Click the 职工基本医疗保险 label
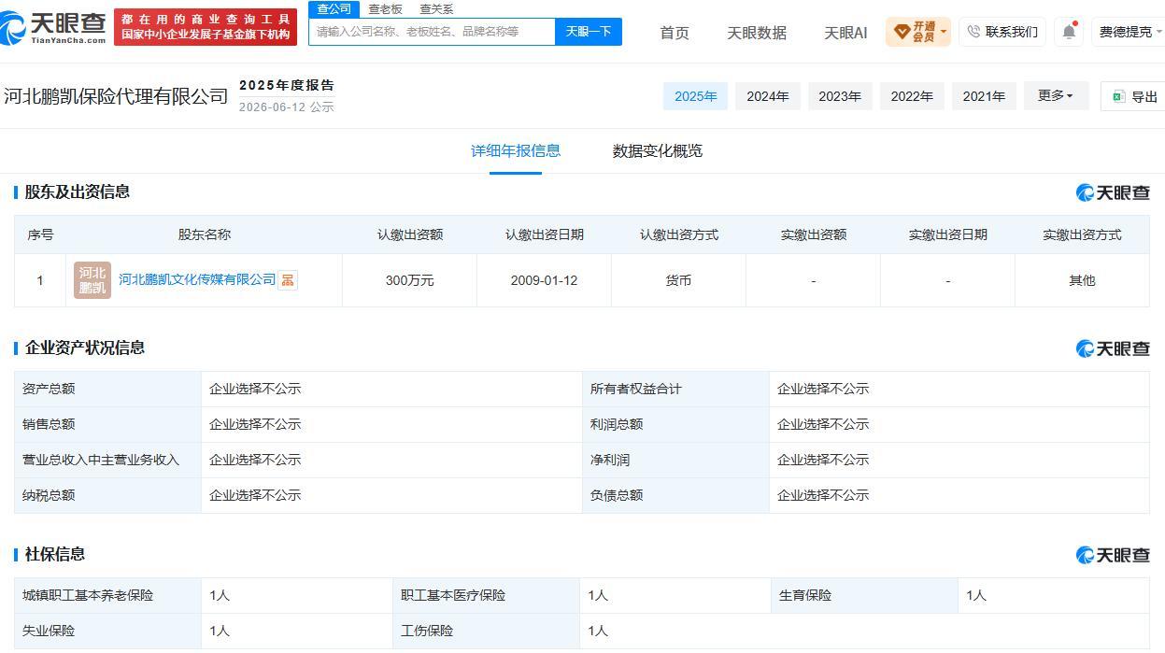The width and height of the screenshot is (1165, 653). point(453,595)
